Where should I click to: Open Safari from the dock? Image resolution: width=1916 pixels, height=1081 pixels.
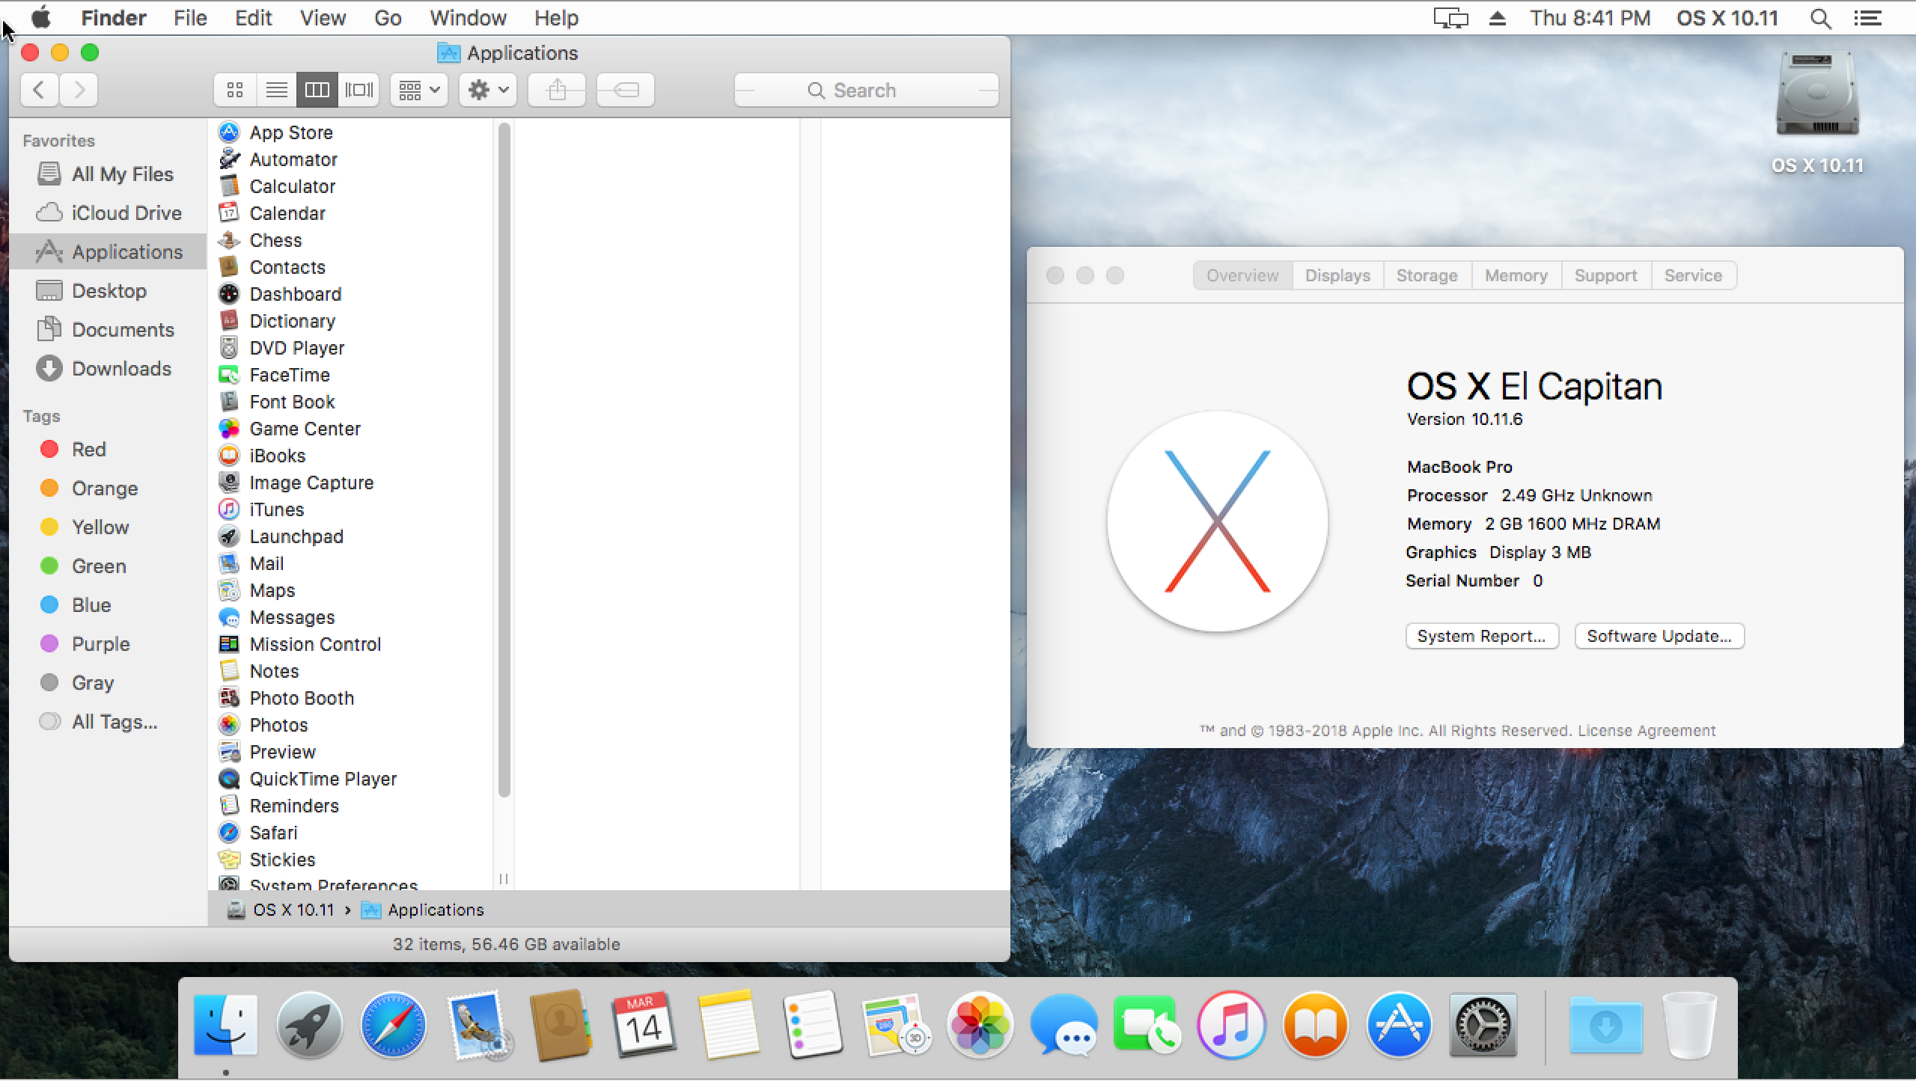coord(392,1026)
